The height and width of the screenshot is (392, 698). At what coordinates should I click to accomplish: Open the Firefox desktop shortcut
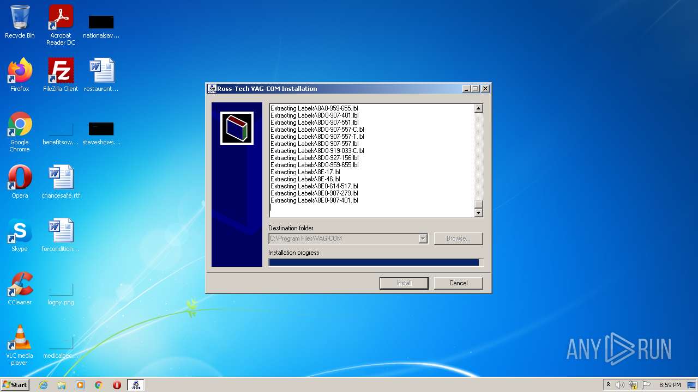pos(20,75)
